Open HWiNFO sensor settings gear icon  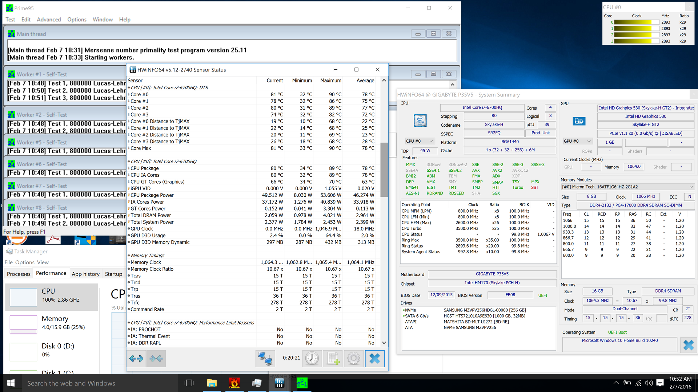353,359
